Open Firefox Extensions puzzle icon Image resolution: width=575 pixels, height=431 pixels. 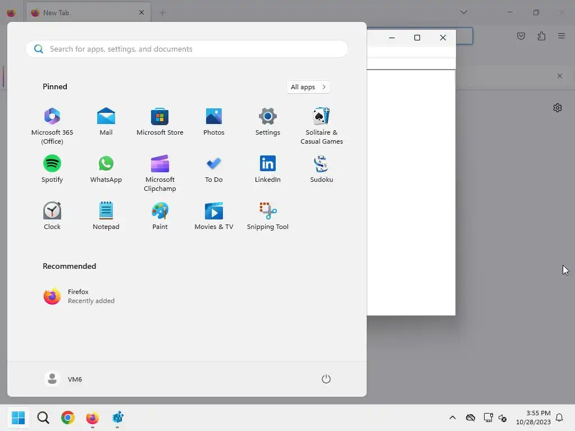coord(541,36)
